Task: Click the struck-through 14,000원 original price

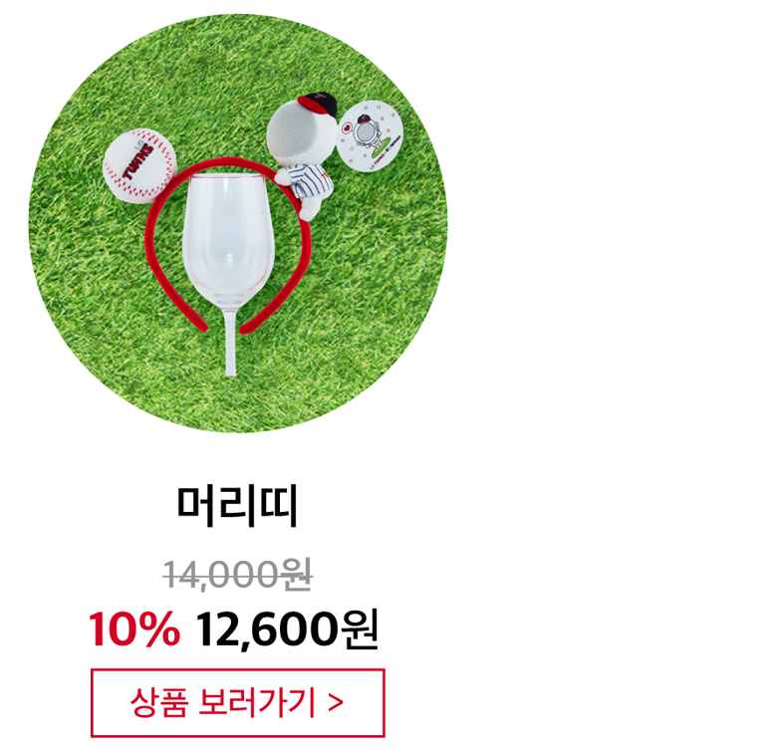Action: [x=237, y=574]
